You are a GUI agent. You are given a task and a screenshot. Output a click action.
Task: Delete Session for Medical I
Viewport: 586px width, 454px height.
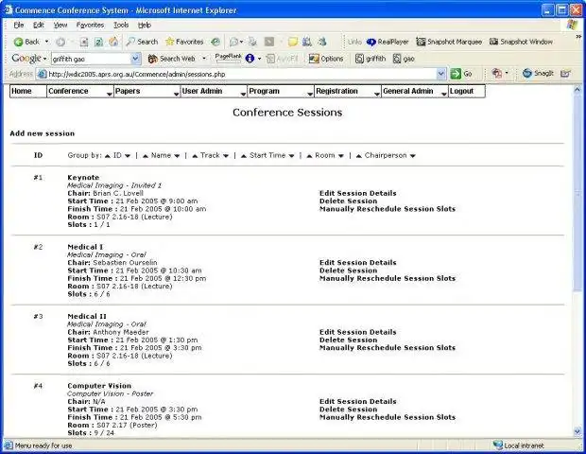pyautogui.click(x=349, y=271)
